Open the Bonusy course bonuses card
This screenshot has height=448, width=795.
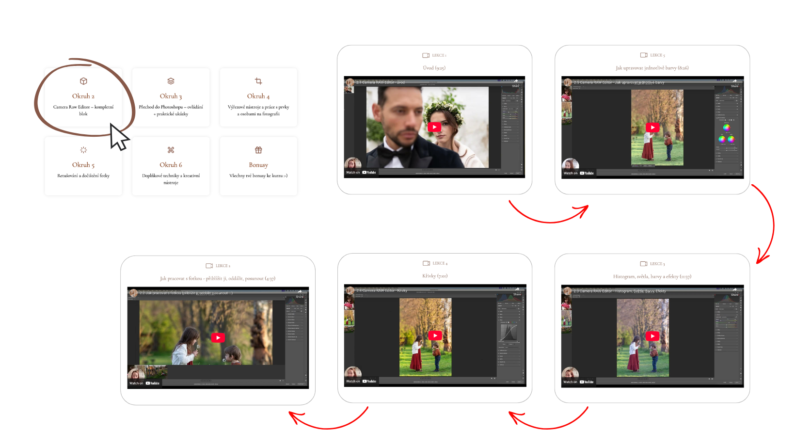point(258,166)
